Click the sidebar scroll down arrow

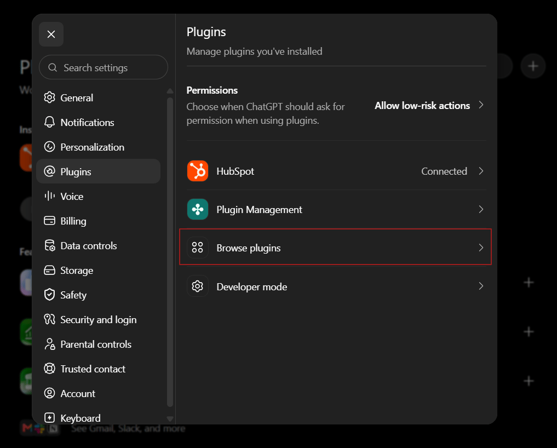170,419
